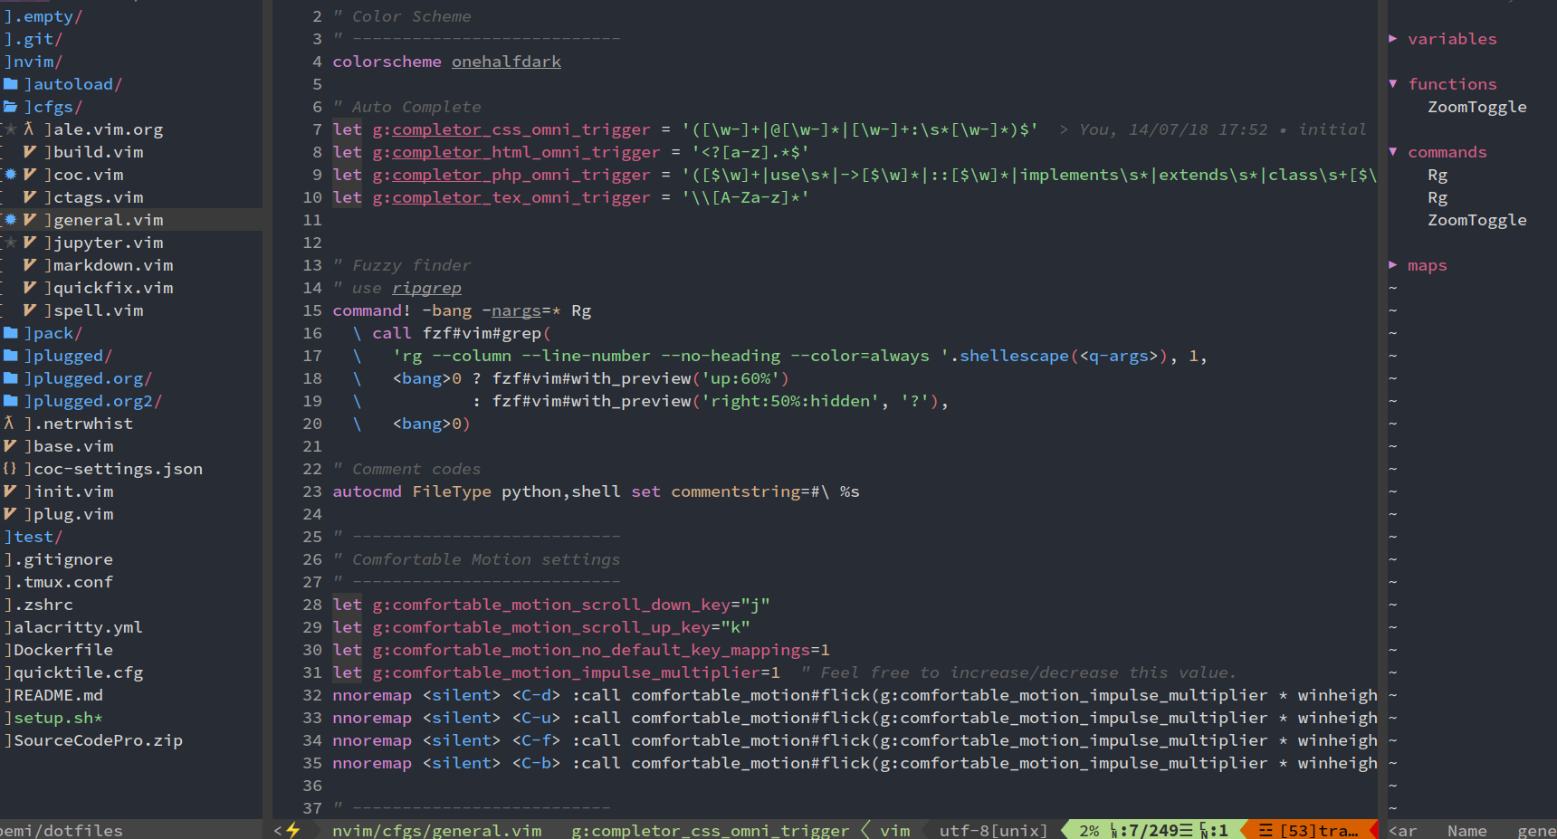The height and width of the screenshot is (839, 1557).
Task: Jump to ZoomToggle under functions
Action: tap(1476, 107)
